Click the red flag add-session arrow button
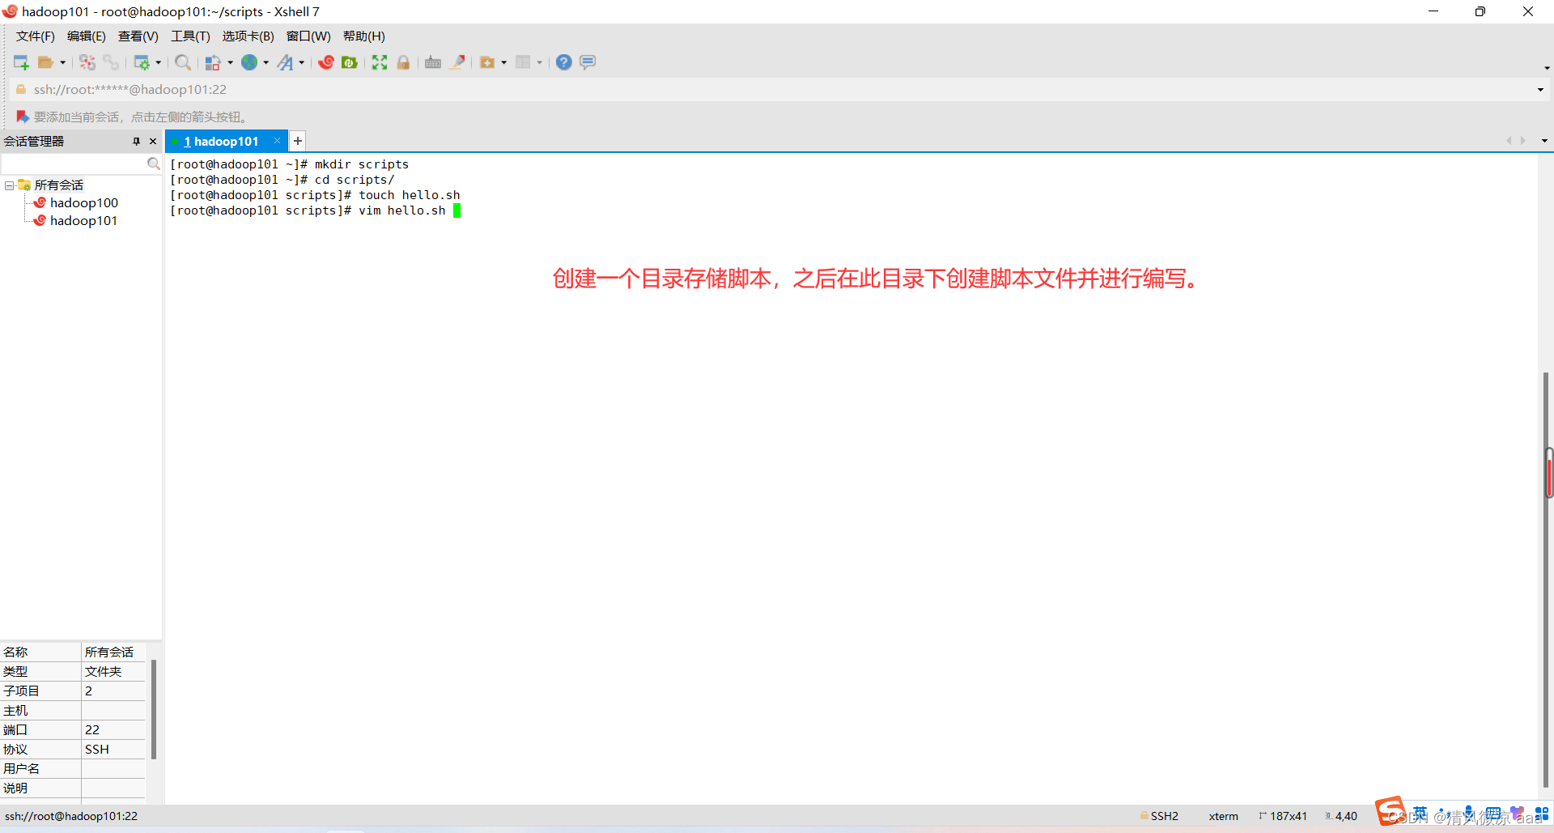 pyautogui.click(x=23, y=117)
